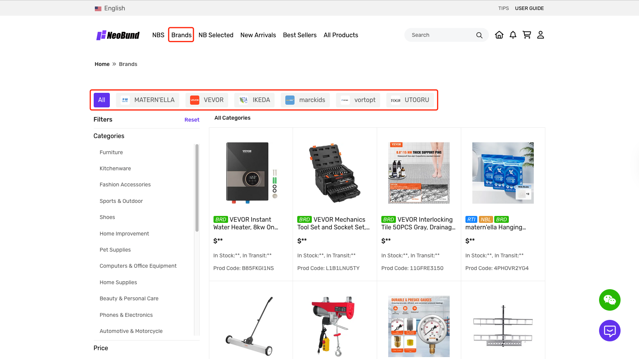Select the All brands tab

tap(102, 100)
